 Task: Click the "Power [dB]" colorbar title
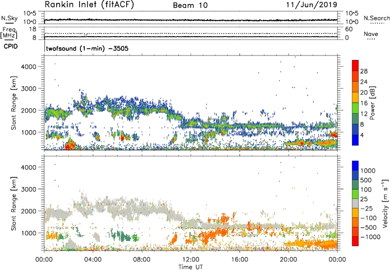[372, 103]
